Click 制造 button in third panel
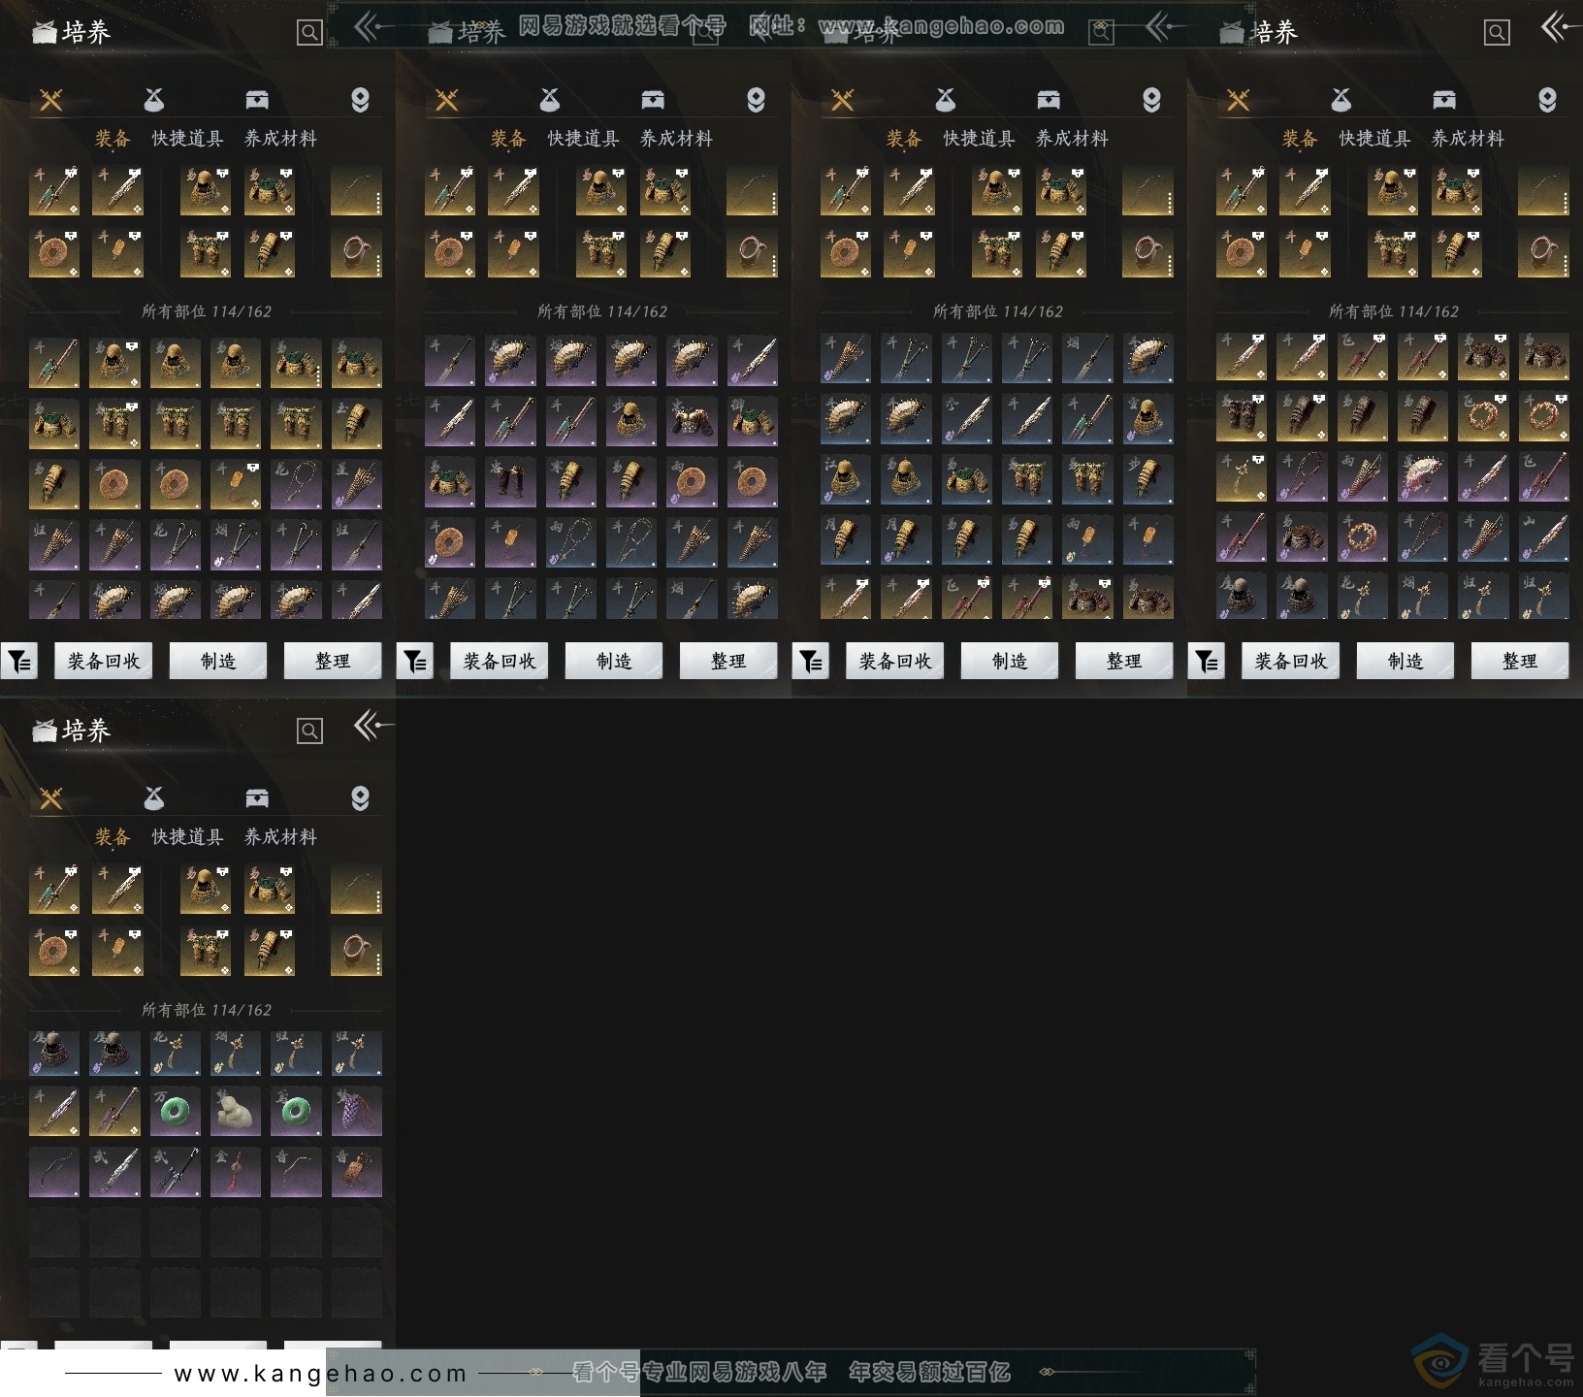 click(x=1010, y=662)
